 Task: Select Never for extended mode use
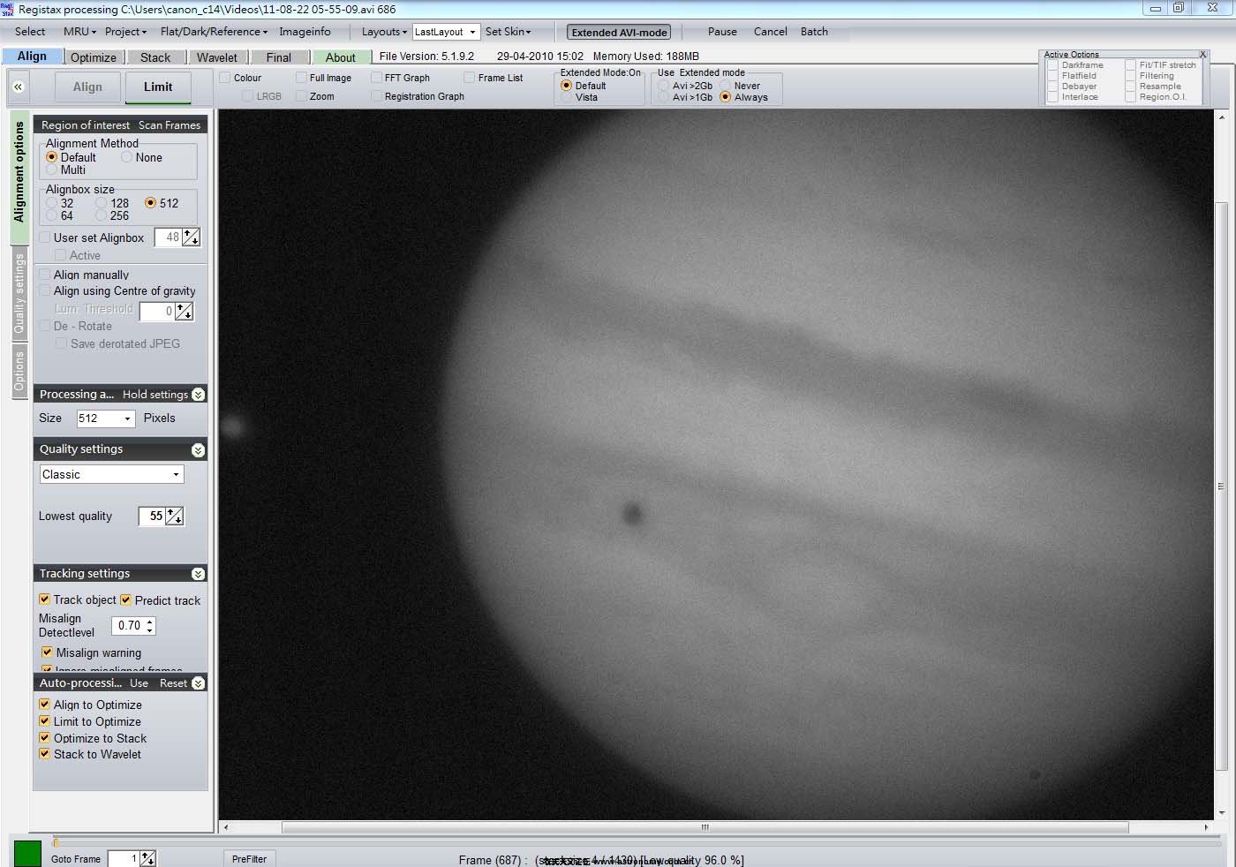point(726,86)
